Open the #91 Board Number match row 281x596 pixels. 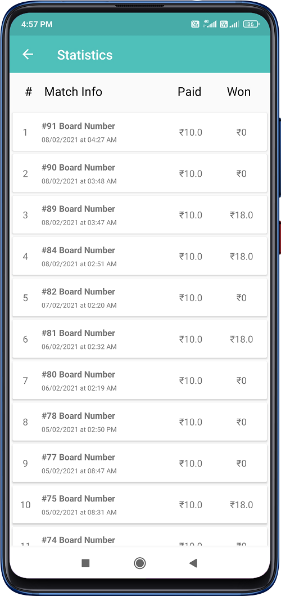pos(140,132)
